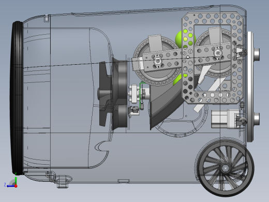Select the stepper motor below the perforated frame
The image size is (269, 202).
pyautogui.click(x=226, y=119)
